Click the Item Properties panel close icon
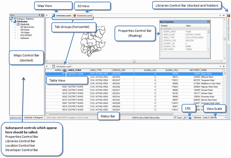 pyautogui.click(x=208, y=22)
